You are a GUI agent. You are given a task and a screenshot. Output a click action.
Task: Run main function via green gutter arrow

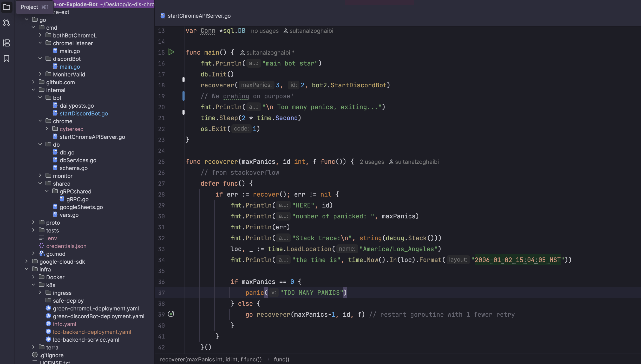click(171, 52)
